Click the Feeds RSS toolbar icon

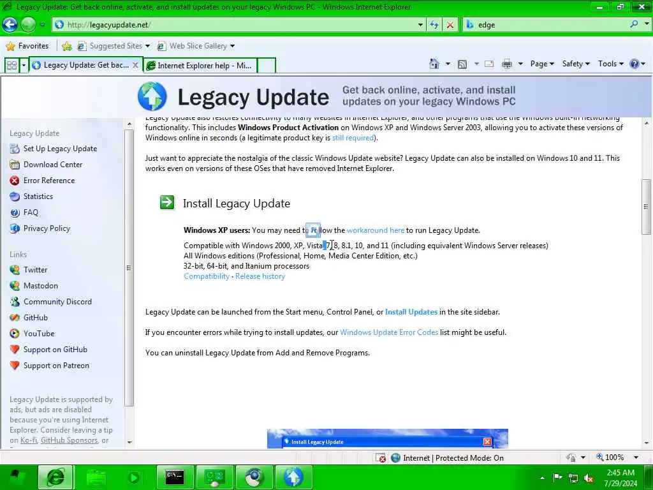[462, 64]
